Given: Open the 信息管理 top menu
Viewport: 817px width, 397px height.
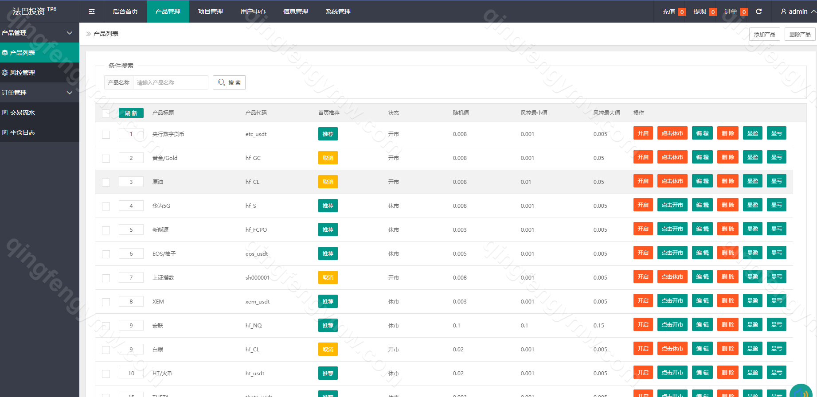Looking at the screenshot, I should 296,12.
